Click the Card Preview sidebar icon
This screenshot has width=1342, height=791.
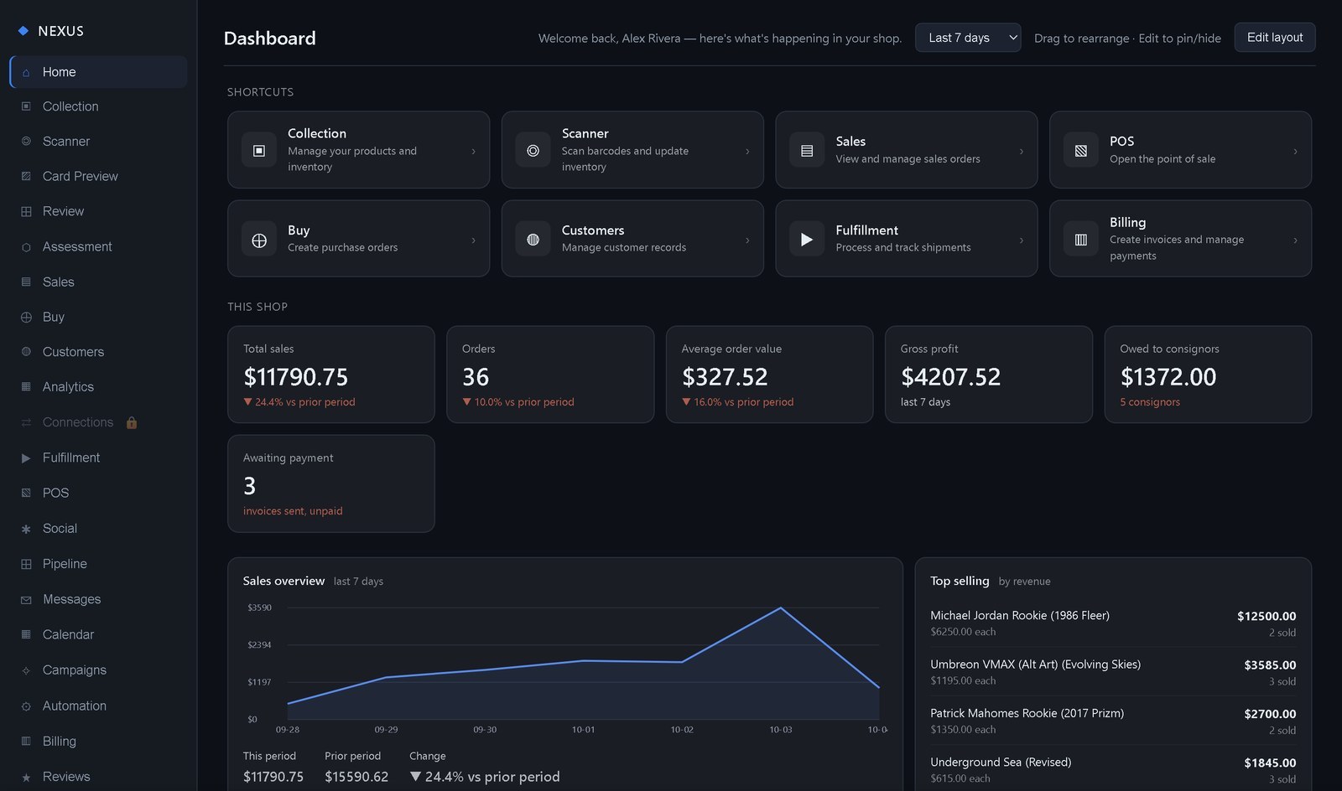point(26,177)
